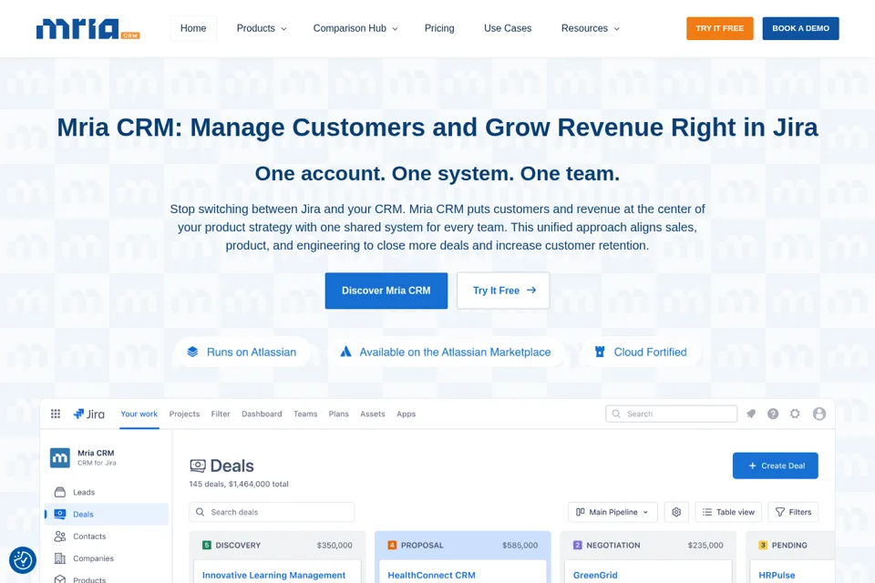This screenshot has width=875, height=583.
Task: Expand the Resources menu
Action: [x=591, y=28]
